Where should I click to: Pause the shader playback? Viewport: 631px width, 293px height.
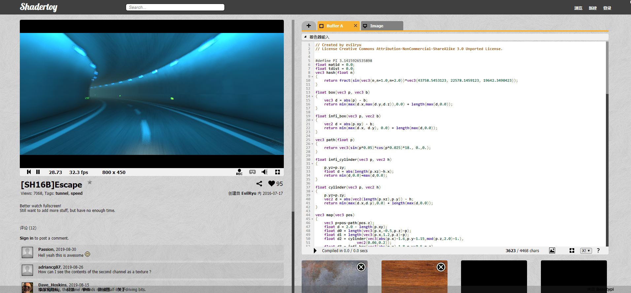point(38,172)
